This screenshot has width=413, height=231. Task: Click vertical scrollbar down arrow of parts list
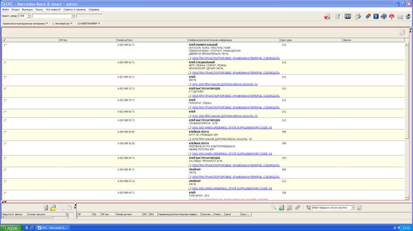click(406, 198)
